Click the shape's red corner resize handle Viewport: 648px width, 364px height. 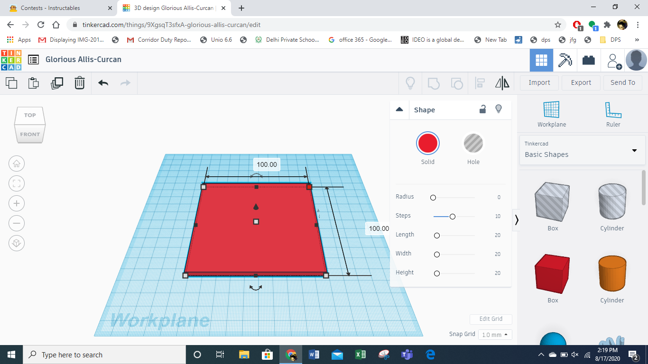[309, 187]
